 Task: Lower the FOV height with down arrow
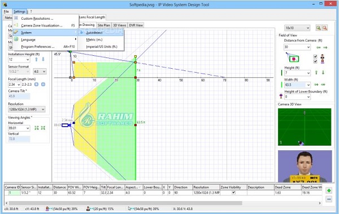coord(323,73)
